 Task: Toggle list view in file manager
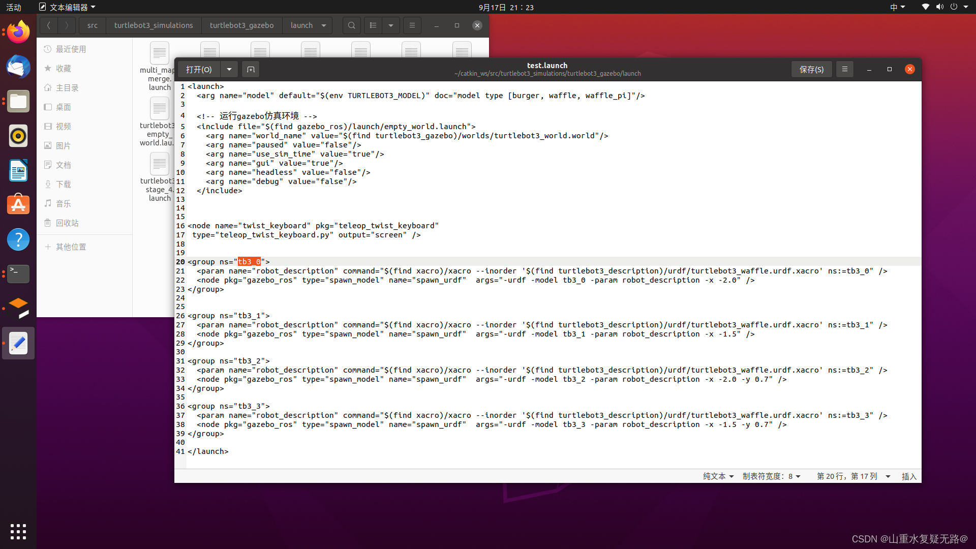tap(373, 25)
